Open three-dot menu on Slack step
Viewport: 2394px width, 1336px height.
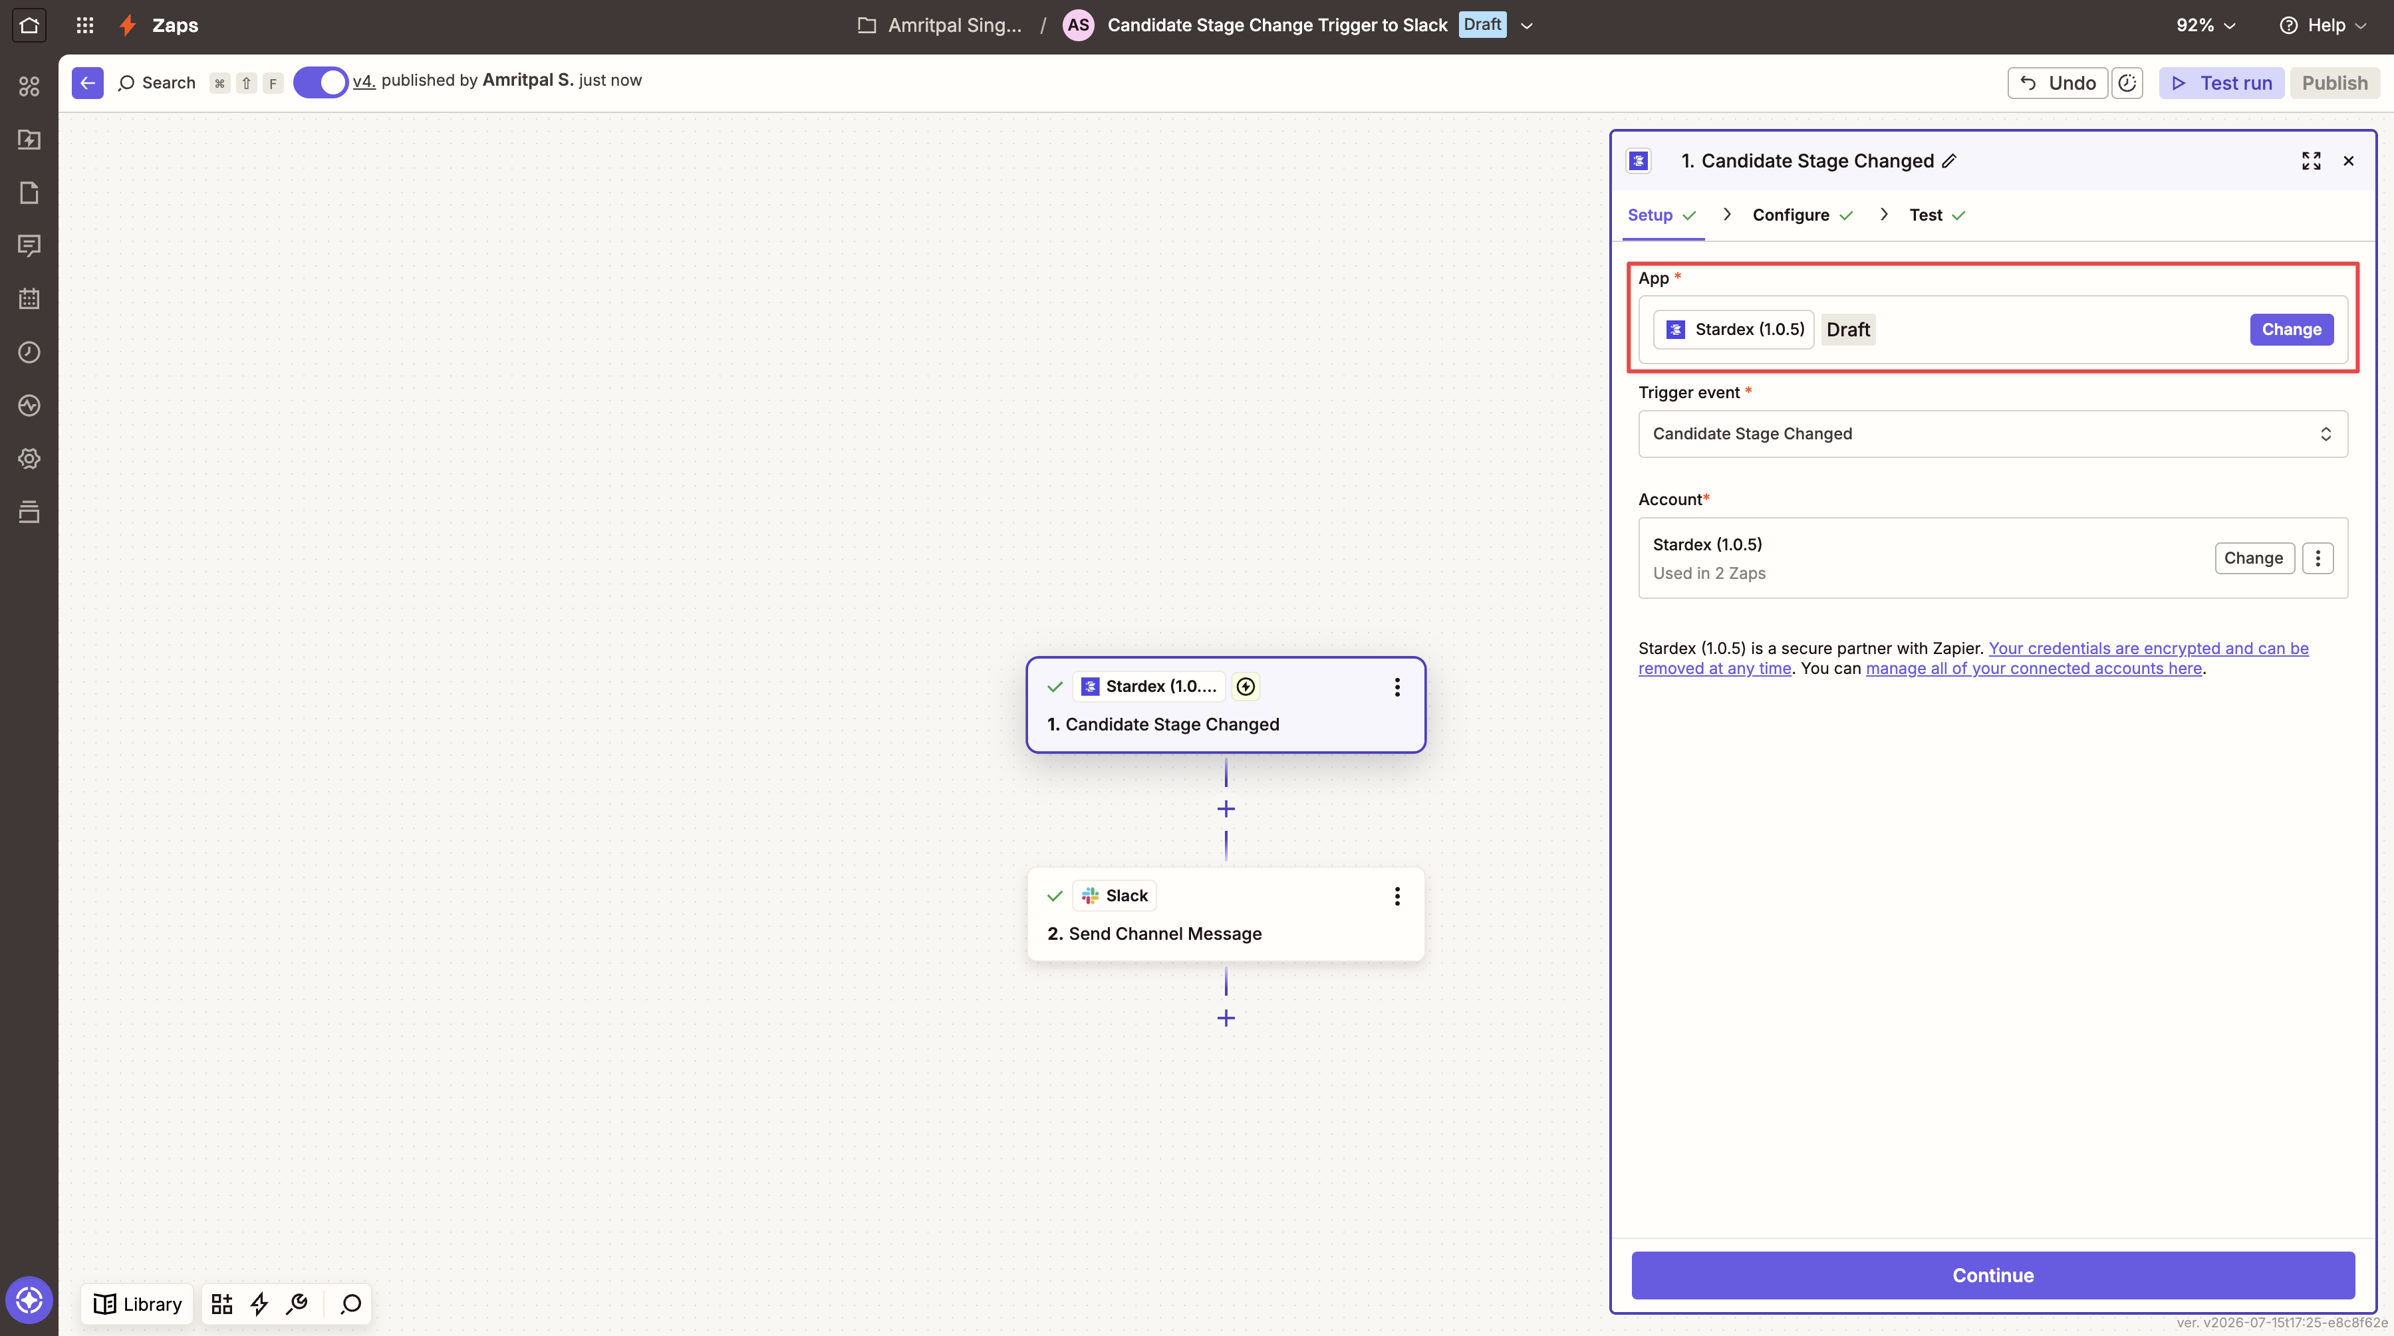[1396, 895]
